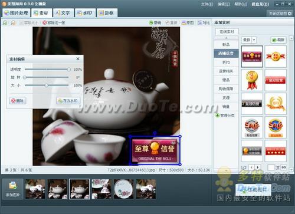This screenshot has height=214, width=295.
Task: Open the 边框 tab
Action: click(107, 13)
